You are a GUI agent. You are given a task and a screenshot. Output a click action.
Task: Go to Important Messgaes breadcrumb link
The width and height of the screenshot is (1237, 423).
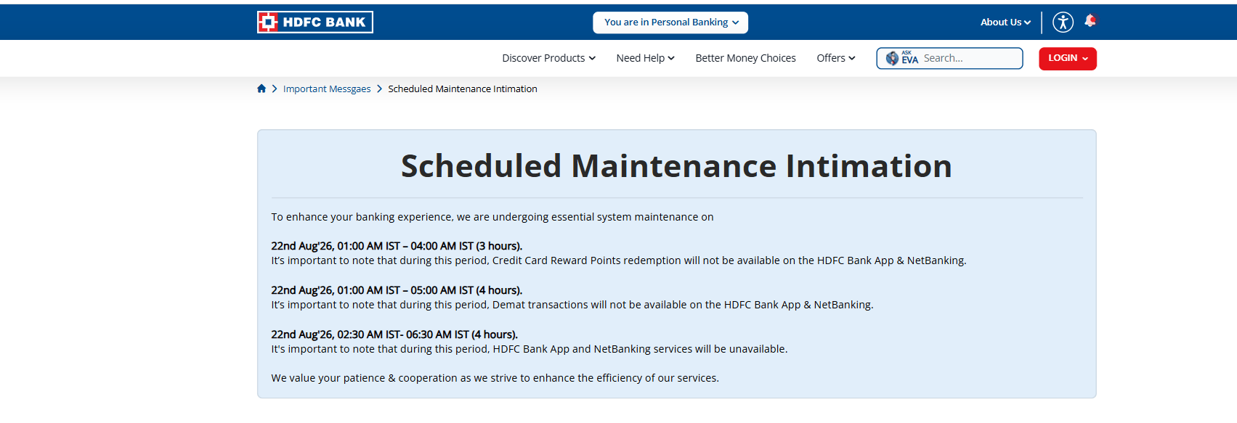click(x=327, y=89)
